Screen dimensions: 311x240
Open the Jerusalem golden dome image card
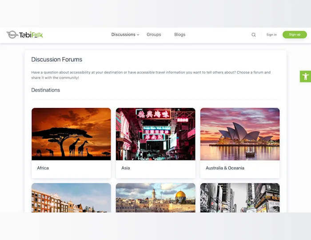155,198
